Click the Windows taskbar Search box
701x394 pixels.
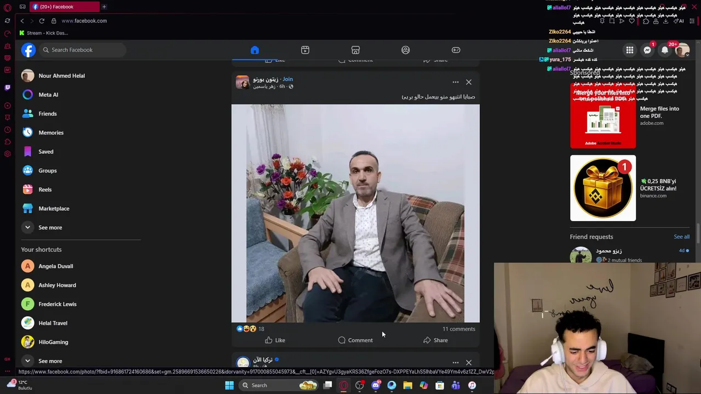point(279,385)
